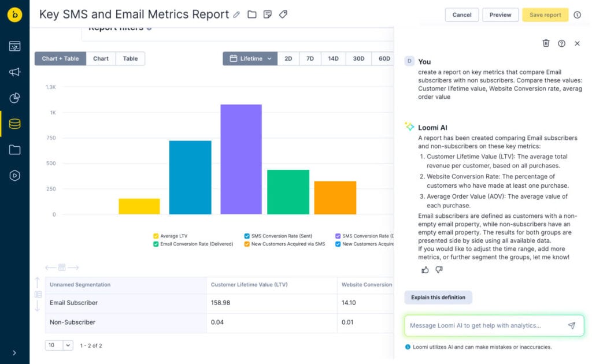Open the pie chart analytics sidebar icon
This screenshot has height=364, width=592.
pyautogui.click(x=14, y=98)
